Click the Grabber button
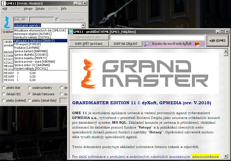231x161 pixels. pyautogui.click(x=8, y=31)
